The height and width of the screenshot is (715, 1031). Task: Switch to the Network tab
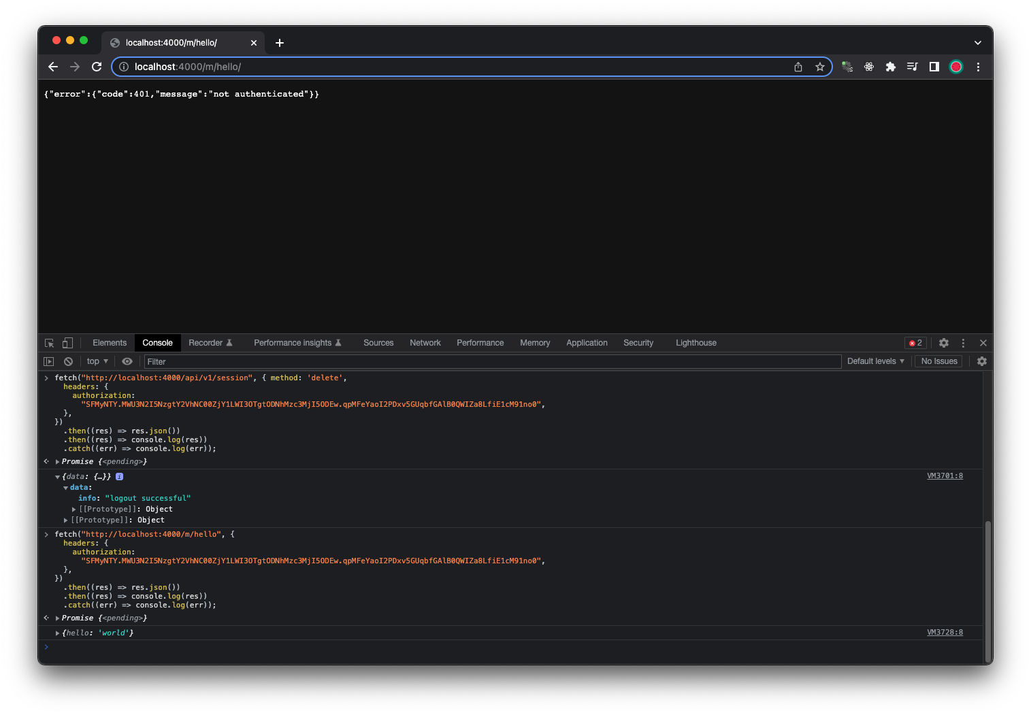(x=425, y=342)
